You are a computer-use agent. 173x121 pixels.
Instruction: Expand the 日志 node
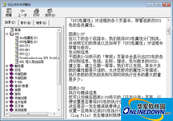click(x=7, y=70)
